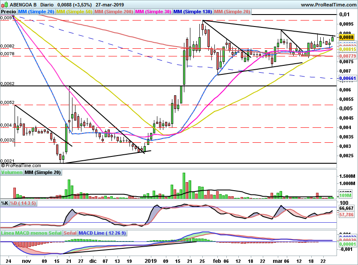Open the %D (14 3 5) label
The height and width of the screenshot is (265, 358).
23,203
